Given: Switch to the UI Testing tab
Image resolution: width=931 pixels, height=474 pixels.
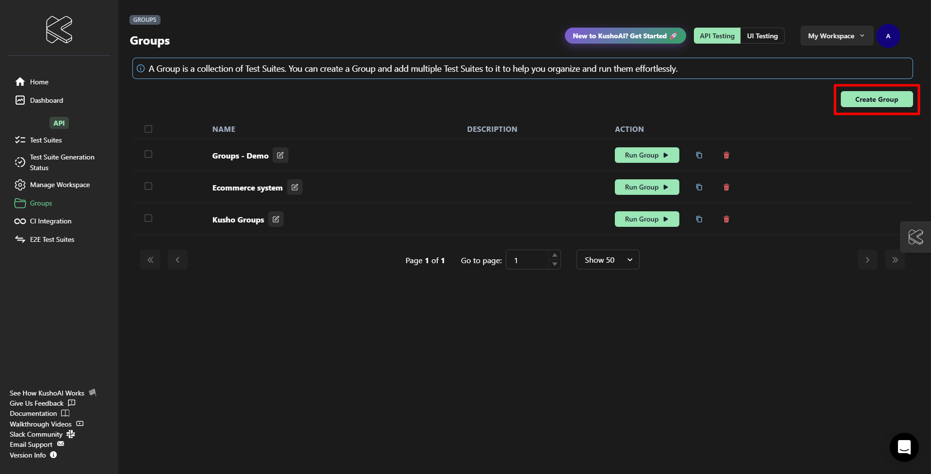Looking at the screenshot, I should [x=762, y=36].
